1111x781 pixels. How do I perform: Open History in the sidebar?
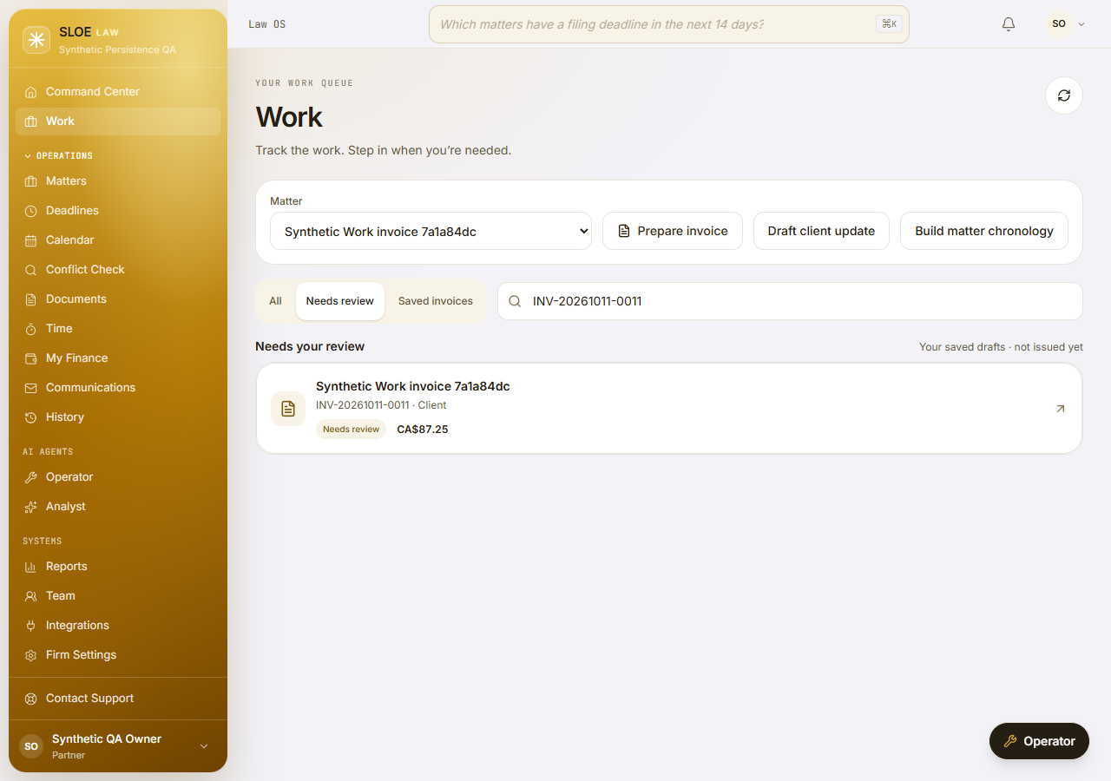pyautogui.click(x=118, y=417)
